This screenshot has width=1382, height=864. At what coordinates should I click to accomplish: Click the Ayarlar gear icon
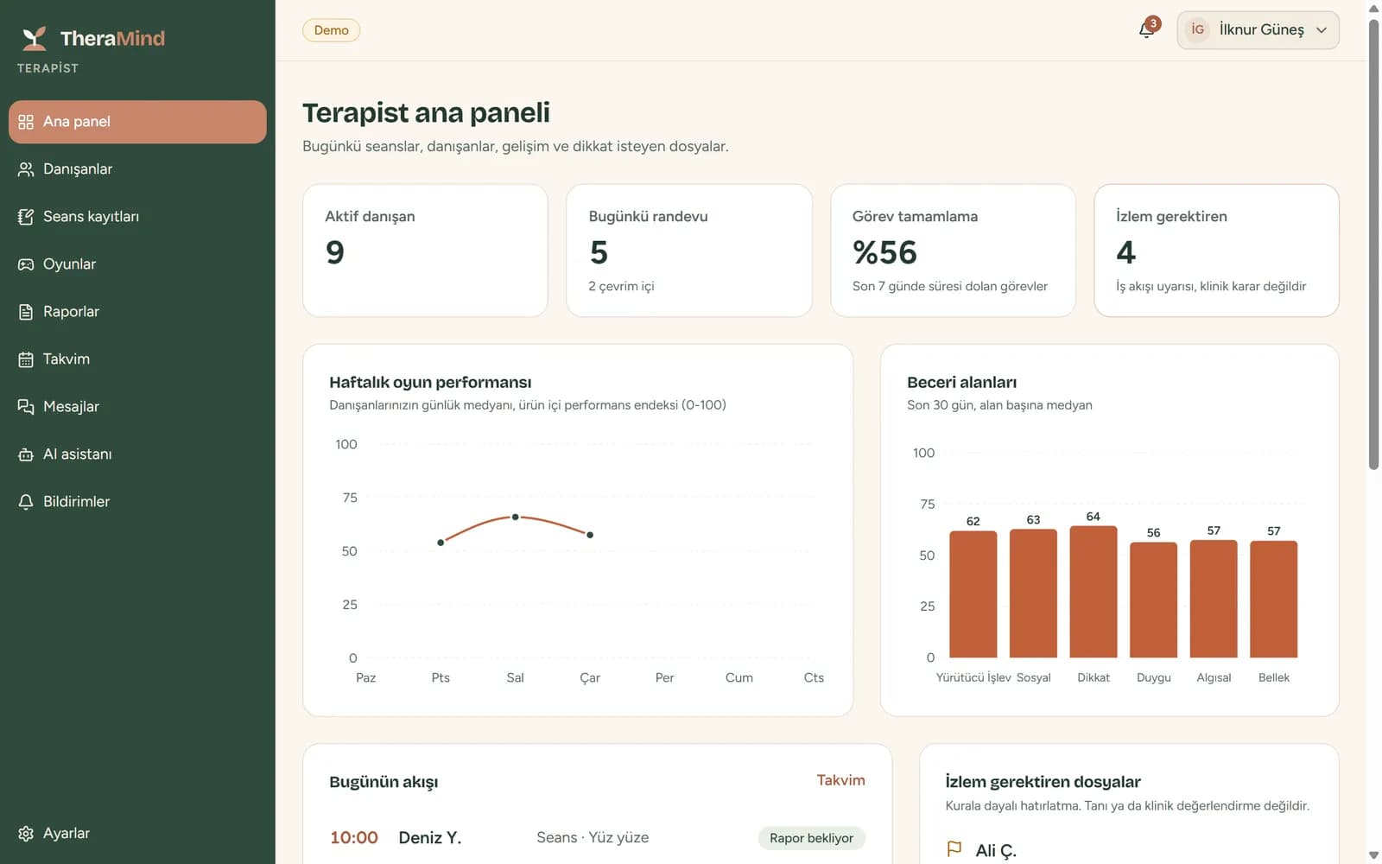[x=26, y=834]
